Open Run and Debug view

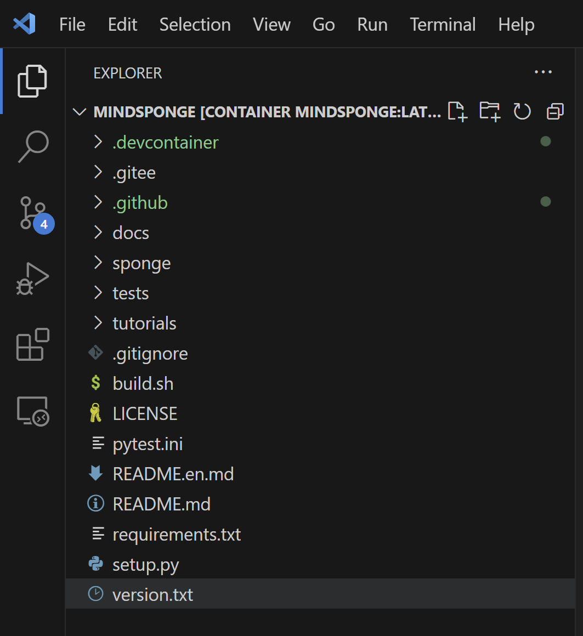pos(33,279)
